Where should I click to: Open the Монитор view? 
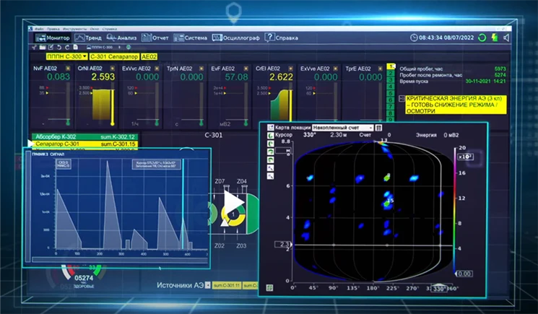(x=53, y=38)
